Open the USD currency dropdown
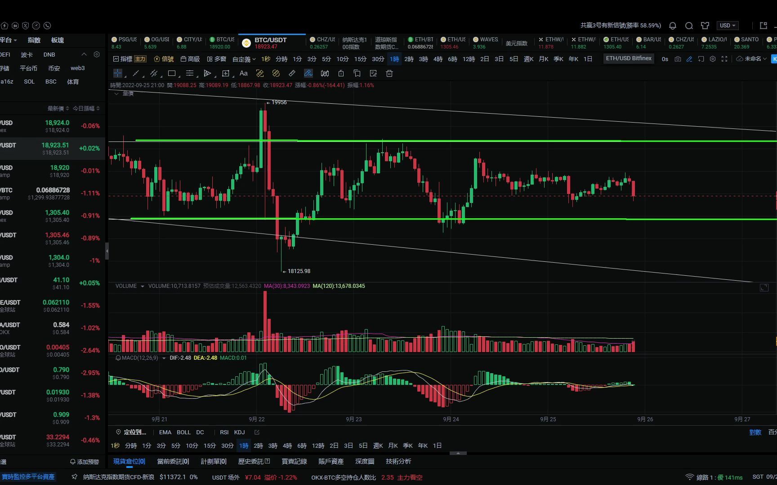Image resolution: width=777 pixels, height=485 pixels. 728,26
